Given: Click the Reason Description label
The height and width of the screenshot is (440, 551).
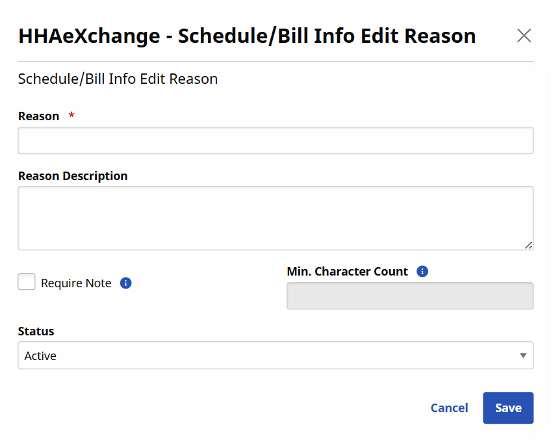Looking at the screenshot, I should pos(73,176).
